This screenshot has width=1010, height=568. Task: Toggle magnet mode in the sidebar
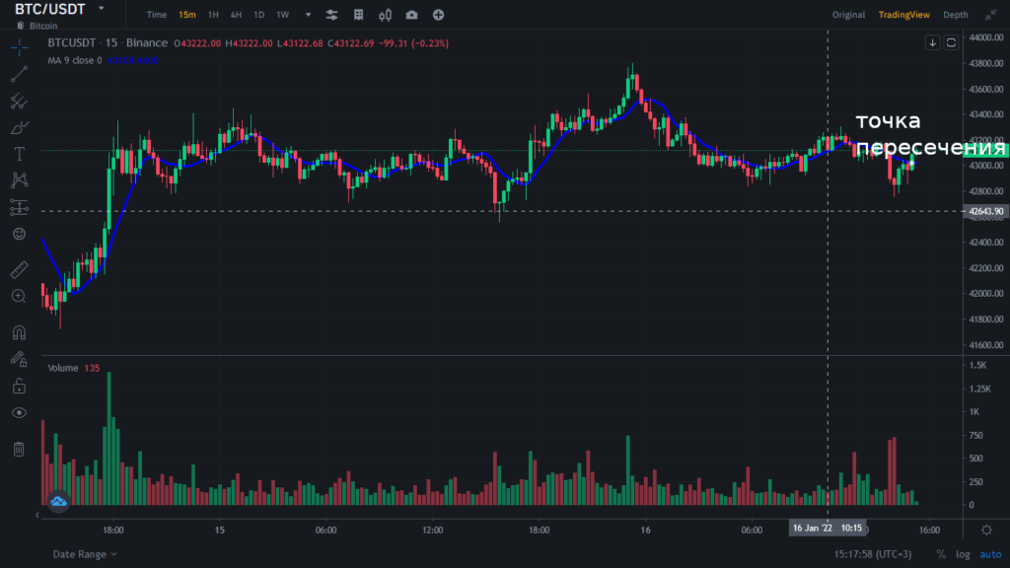[x=19, y=333]
